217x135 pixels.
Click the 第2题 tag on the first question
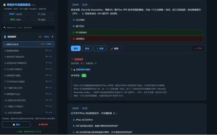85,5
